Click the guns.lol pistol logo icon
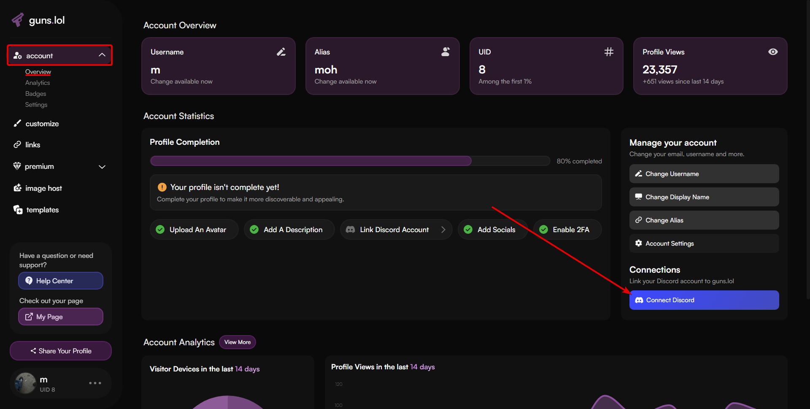The image size is (810, 409). click(x=18, y=20)
